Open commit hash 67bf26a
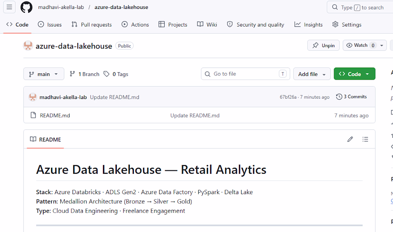 [x=288, y=97]
